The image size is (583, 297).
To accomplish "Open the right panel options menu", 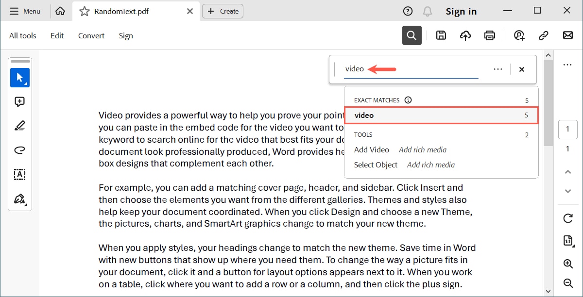I will [568, 65].
